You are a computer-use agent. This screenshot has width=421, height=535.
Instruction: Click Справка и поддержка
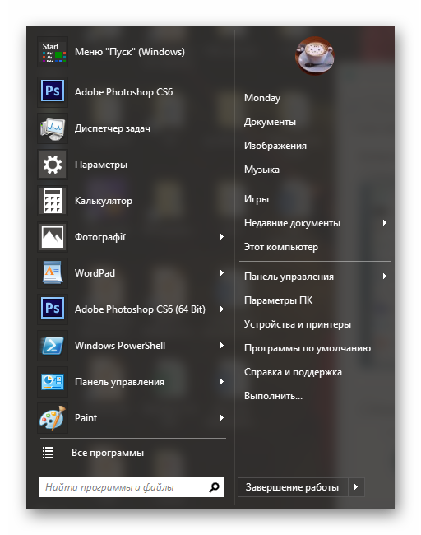[294, 372]
